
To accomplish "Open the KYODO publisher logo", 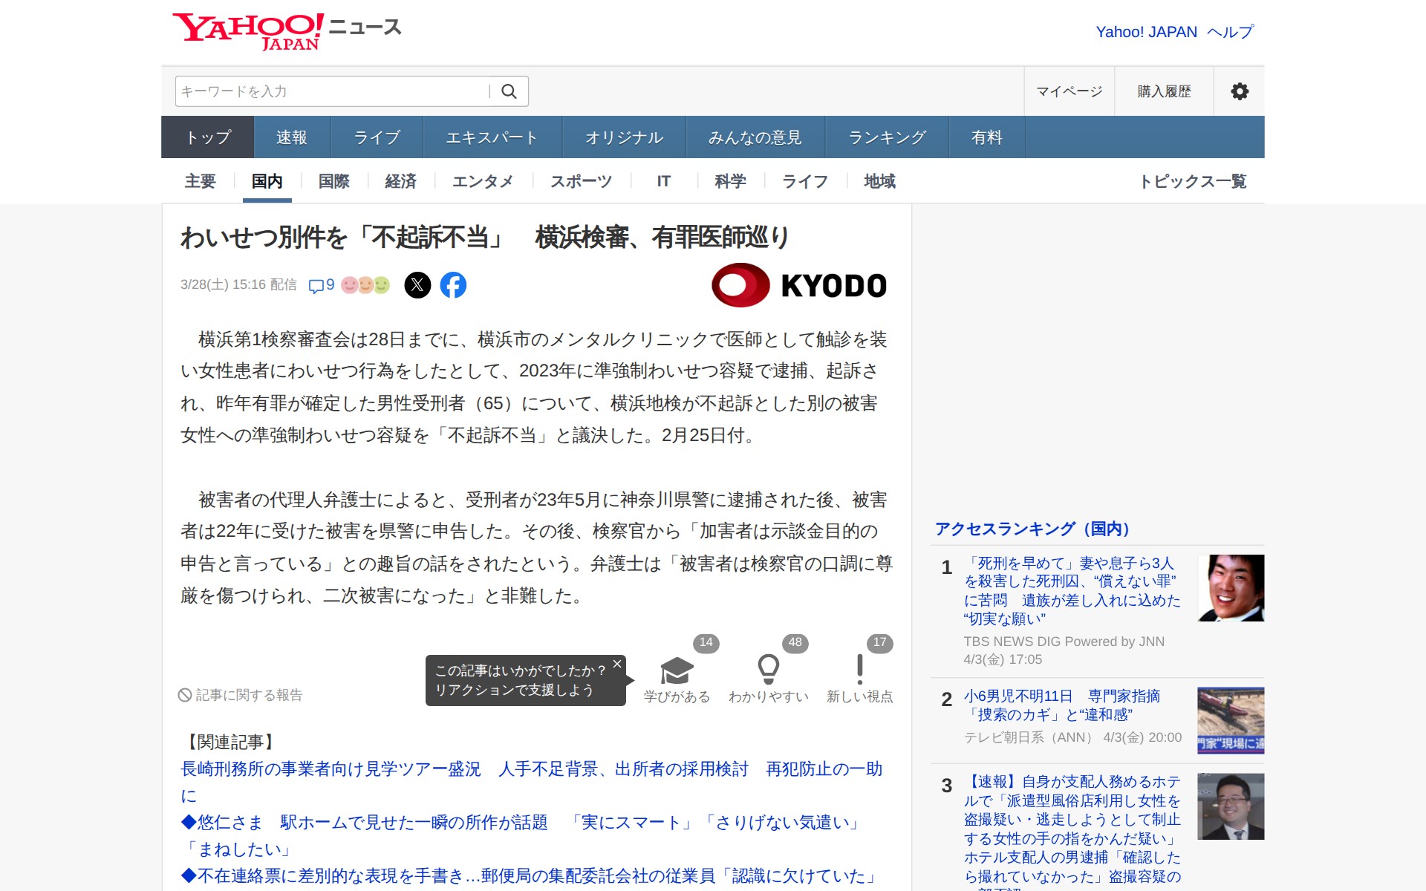I will pos(799,285).
